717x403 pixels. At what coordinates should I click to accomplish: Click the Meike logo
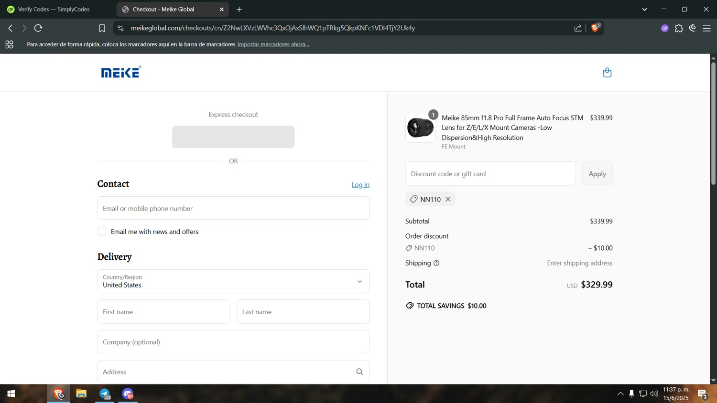pos(121,72)
